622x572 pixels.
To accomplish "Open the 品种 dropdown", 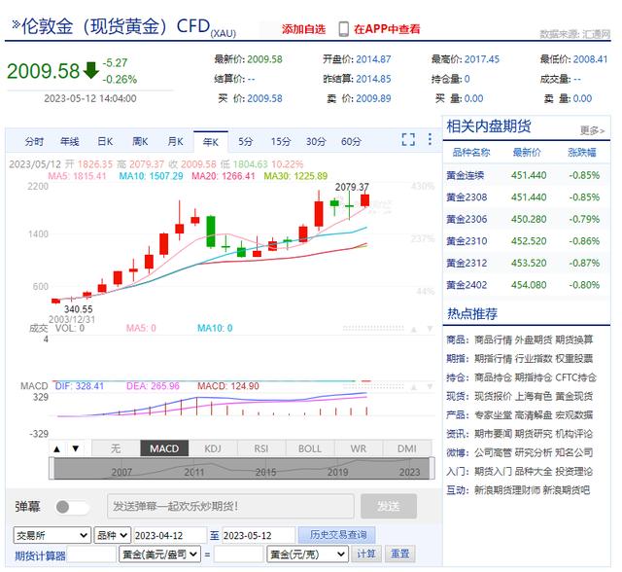I will [x=113, y=536].
